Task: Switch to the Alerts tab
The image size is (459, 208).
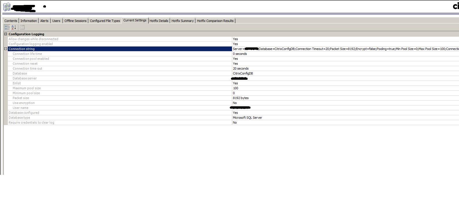Action: tap(44, 21)
